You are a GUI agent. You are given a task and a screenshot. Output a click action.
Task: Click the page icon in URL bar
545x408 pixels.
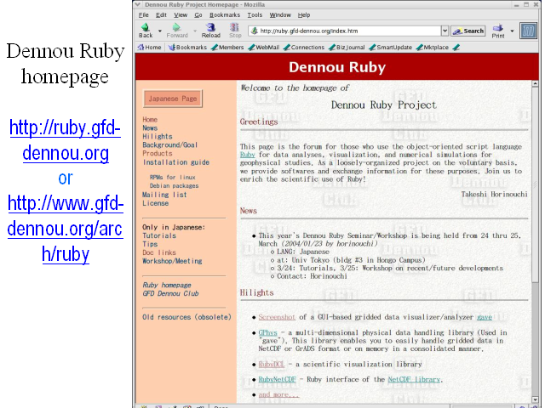coord(255,31)
